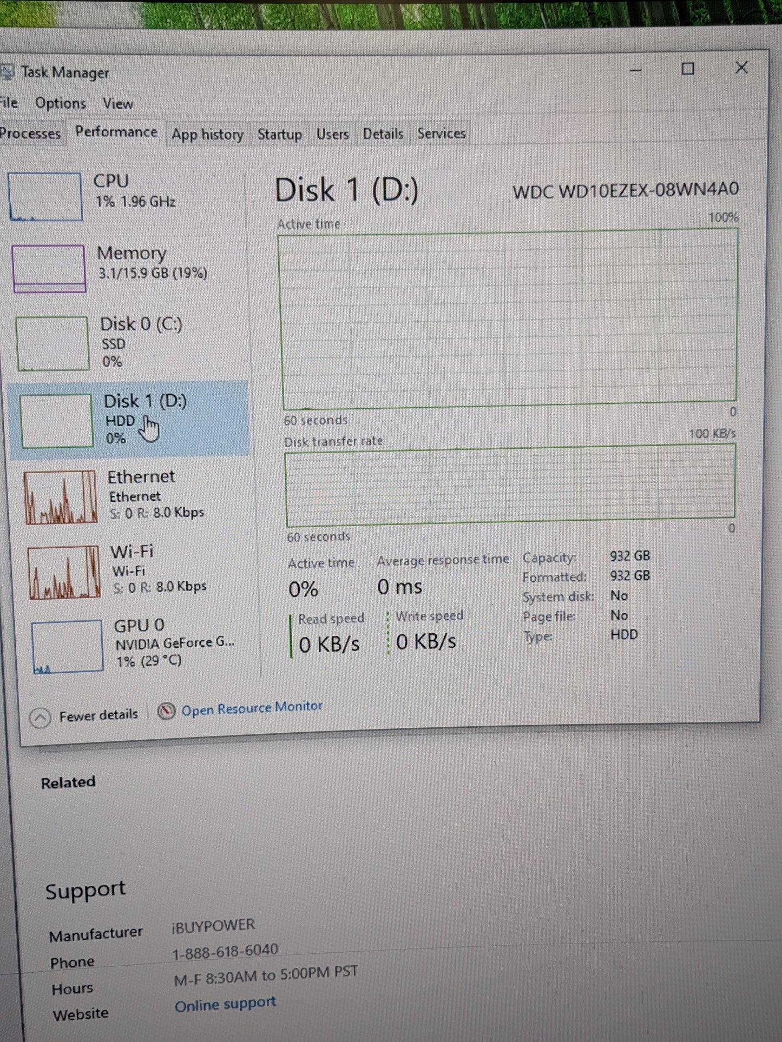Select the CPU usage graph thumbnail
The width and height of the screenshot is (782, 1042).
click(x=45, y=197)
